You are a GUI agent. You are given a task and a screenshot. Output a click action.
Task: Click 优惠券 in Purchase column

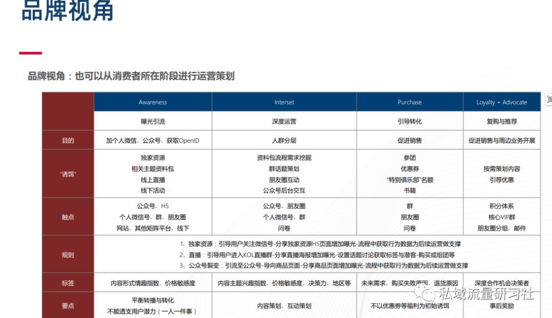[x=410, y=169]
